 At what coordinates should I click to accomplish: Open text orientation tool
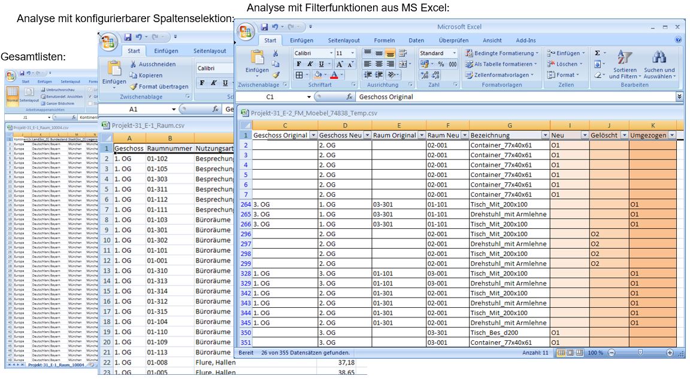(391, 75)
